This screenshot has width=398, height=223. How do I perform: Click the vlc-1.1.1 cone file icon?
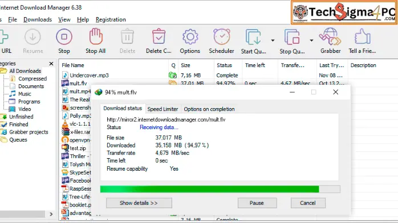pos(65,124)
